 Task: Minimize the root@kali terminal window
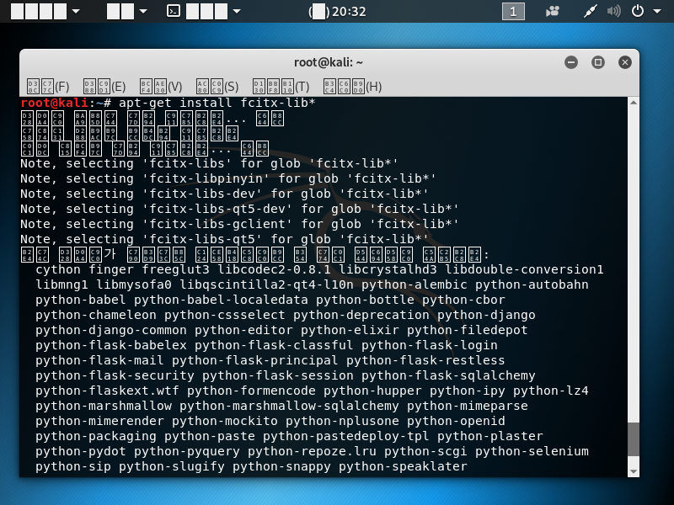tap(571, 62)
